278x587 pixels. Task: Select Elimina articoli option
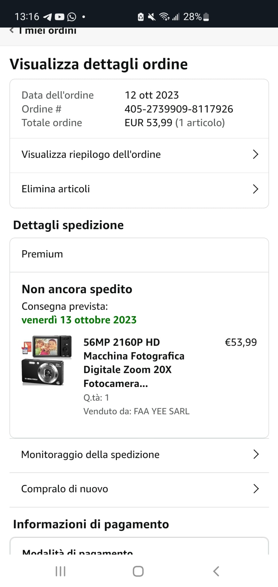tap(56, 189)
